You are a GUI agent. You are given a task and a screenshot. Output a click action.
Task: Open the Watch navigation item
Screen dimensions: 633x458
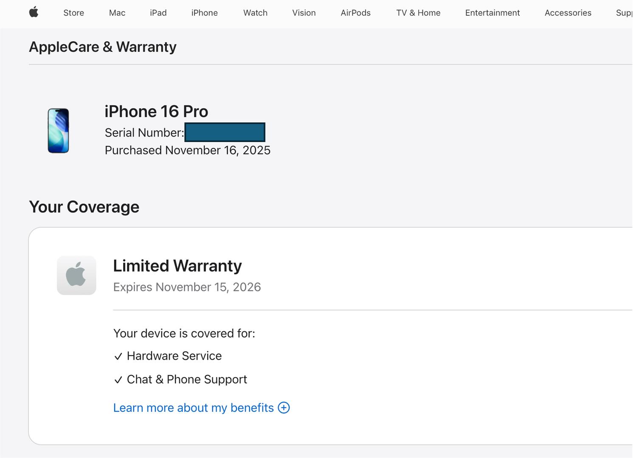255,13
